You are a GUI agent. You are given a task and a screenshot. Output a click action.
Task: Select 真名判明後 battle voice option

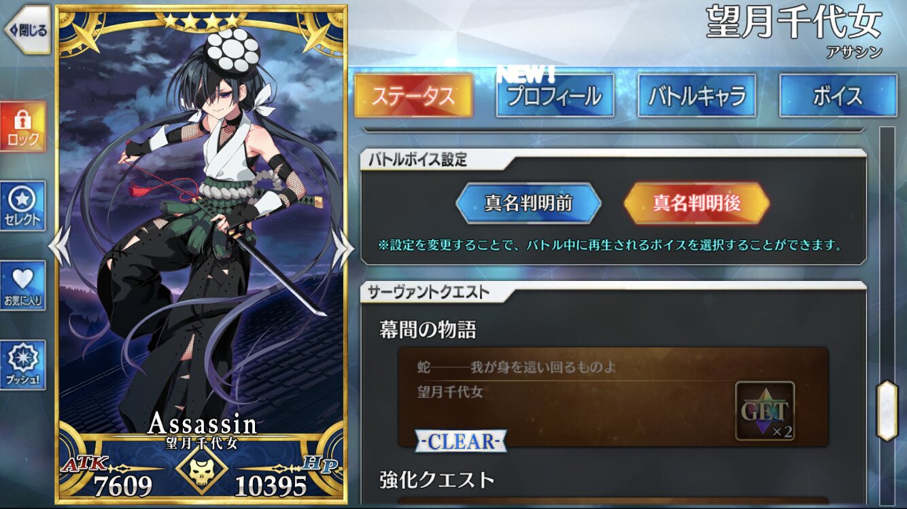tap(696, 203)
